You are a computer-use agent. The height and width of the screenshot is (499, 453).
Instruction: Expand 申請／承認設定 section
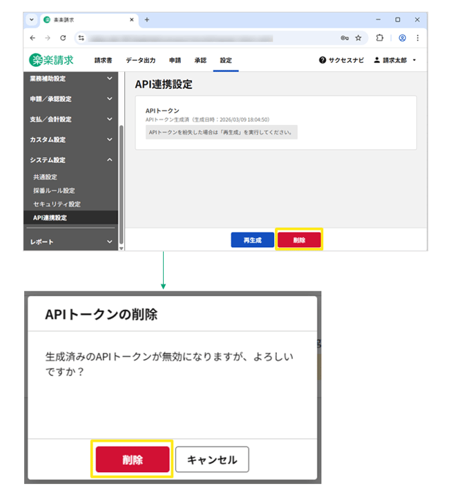click(70, 99)
